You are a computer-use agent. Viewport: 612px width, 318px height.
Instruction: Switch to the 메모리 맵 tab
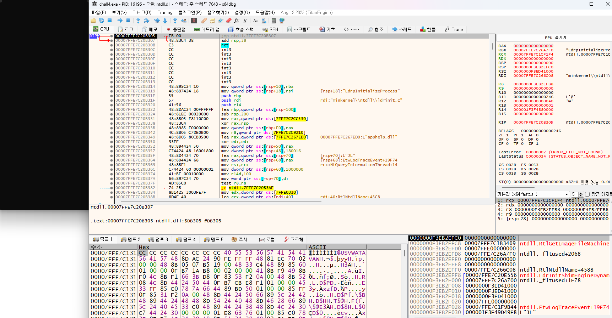[x=207, y=29]
